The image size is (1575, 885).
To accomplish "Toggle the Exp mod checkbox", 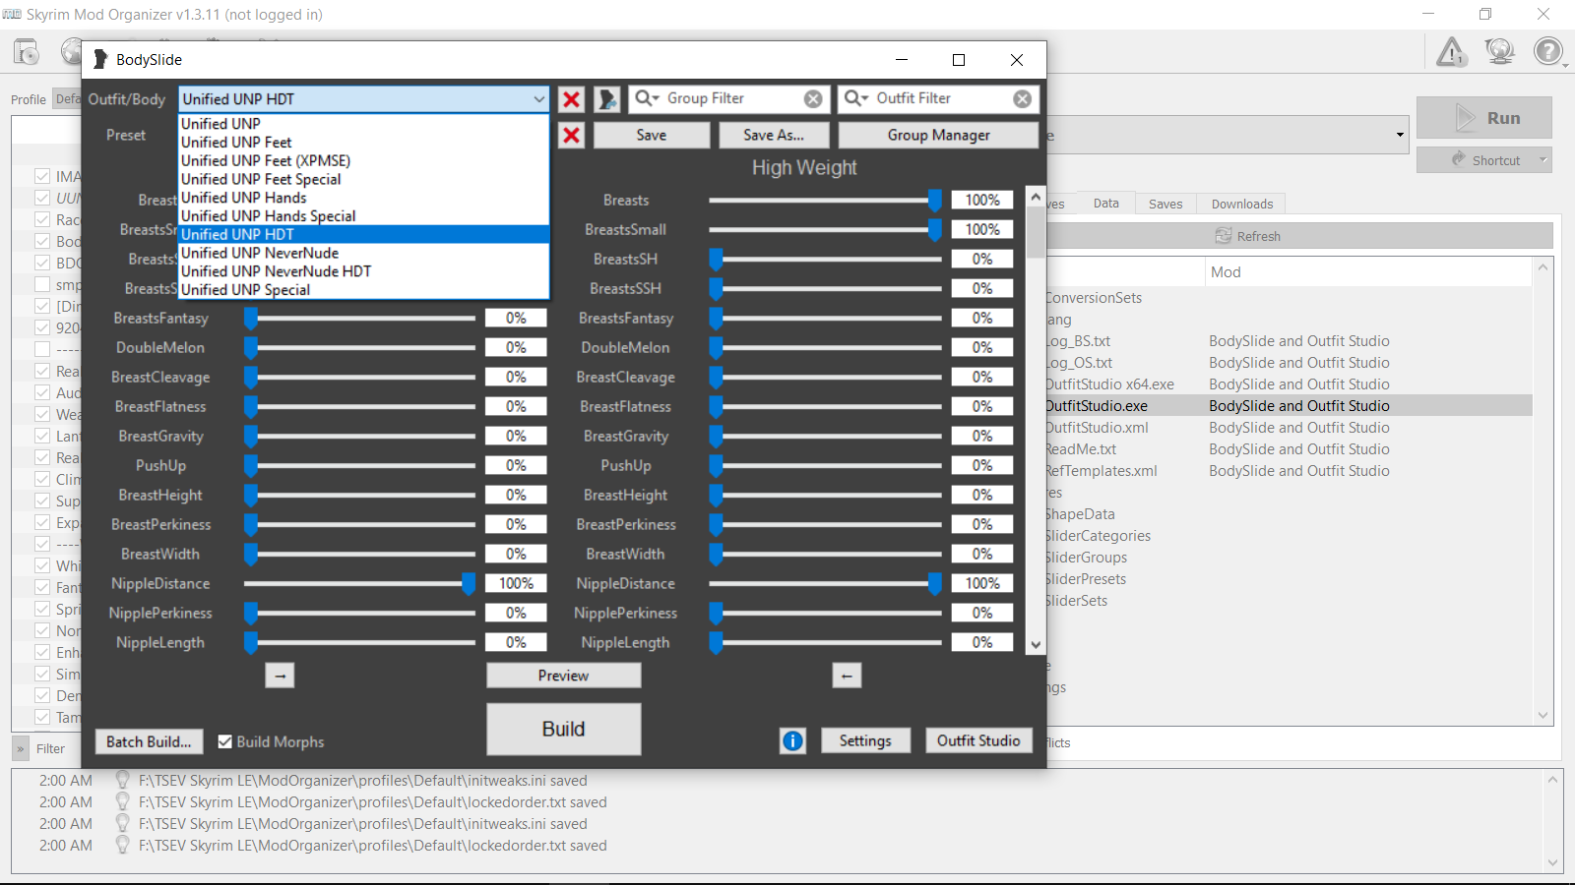I will pyautogui.click(x=42, y=522).
